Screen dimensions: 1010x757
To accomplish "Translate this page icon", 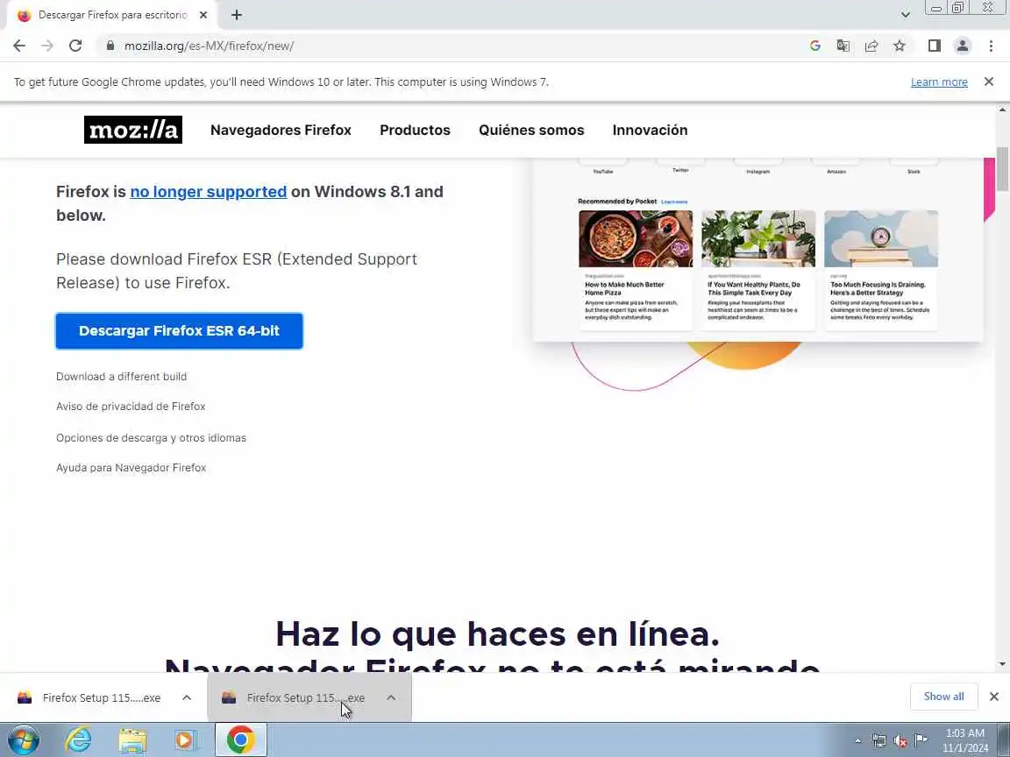I will (x=843, y=46).
